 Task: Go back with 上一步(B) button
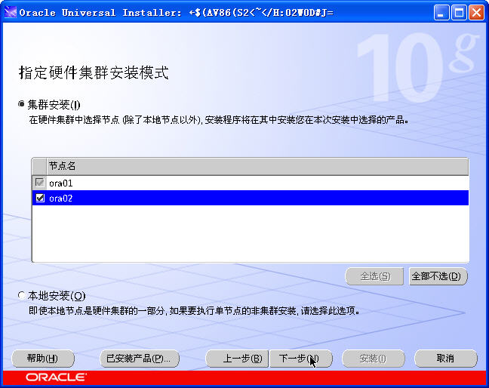(237, 359)
